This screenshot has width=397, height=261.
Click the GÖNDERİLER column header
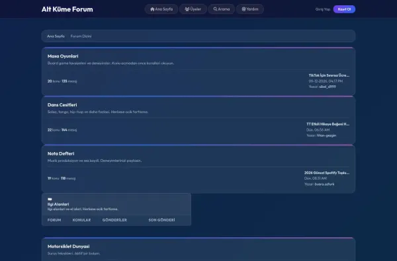coord(114,220)
